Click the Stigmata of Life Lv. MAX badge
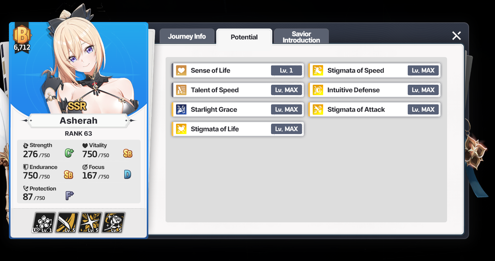Image resolution: width=495 pixels, height=261 pixels. (287, 129)
